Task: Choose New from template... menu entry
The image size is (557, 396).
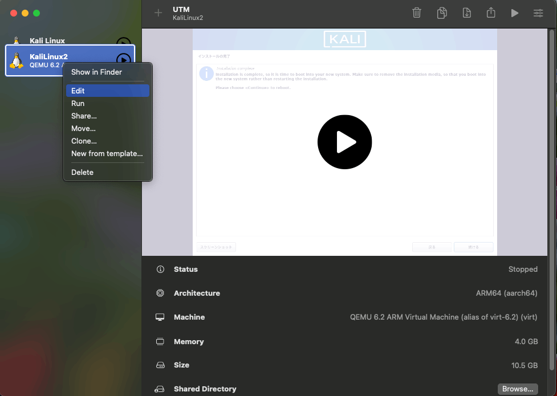Action: tap(107, 153)
